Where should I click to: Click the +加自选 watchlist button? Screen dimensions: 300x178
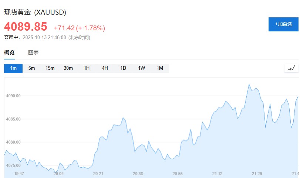[283, 24]
